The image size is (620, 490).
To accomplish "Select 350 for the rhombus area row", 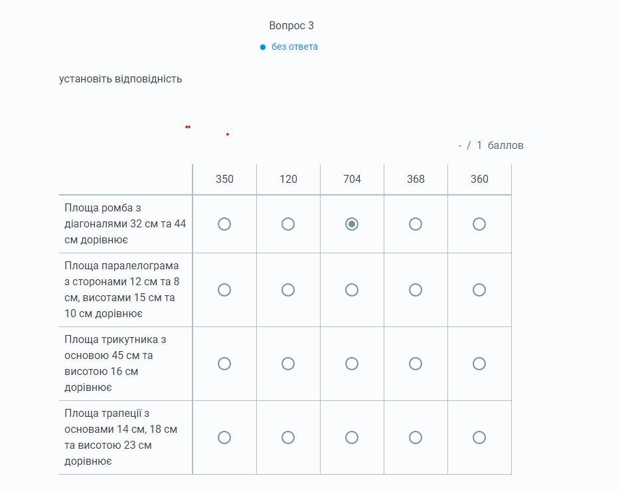I will pyautogui.click(x=224, y=224).
